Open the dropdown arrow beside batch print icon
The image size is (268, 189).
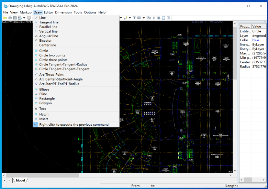pyautogui.click(x=24, y=18)
